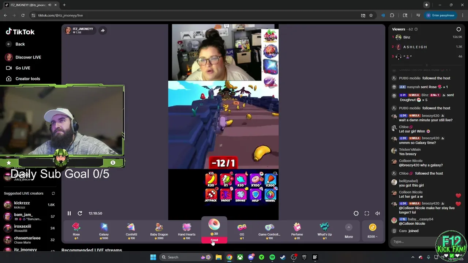The height and width of the screenshot is (263, 468).
Task: Select the GG gift
Action: [x=242, y=231]
